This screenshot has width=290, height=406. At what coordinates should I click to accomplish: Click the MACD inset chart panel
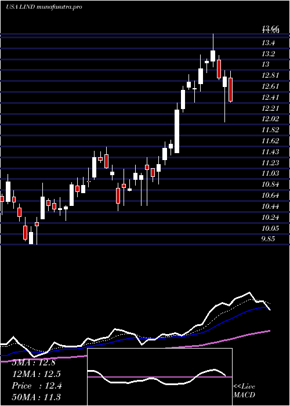click(x=159, y=377)
